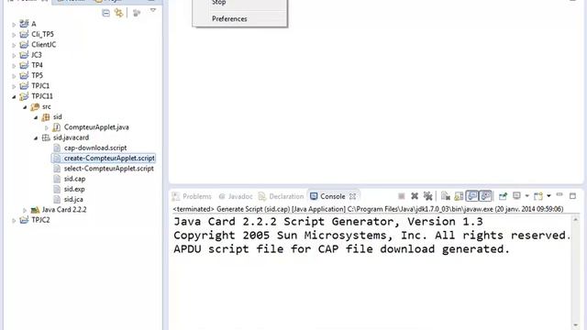Expand the TP4 project

pos(14,66)
